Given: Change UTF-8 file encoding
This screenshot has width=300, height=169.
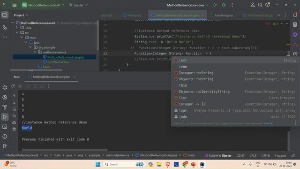Looking at the screenshot, I should (265, 155).
